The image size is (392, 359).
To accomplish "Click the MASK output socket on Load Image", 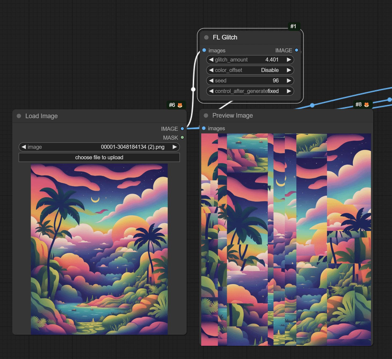I will (182, 137).
